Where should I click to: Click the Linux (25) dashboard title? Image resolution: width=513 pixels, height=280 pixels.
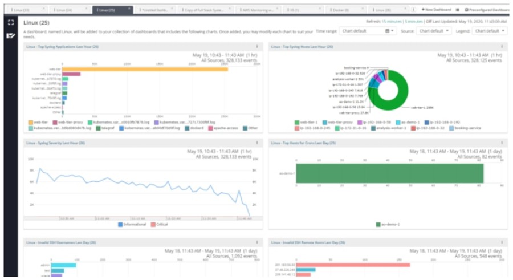pyautogui.click(x=36, y=23)
